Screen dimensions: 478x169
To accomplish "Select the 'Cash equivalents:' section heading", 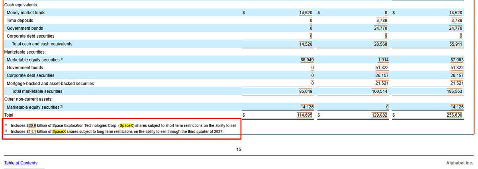I will (x=21, y=5).
